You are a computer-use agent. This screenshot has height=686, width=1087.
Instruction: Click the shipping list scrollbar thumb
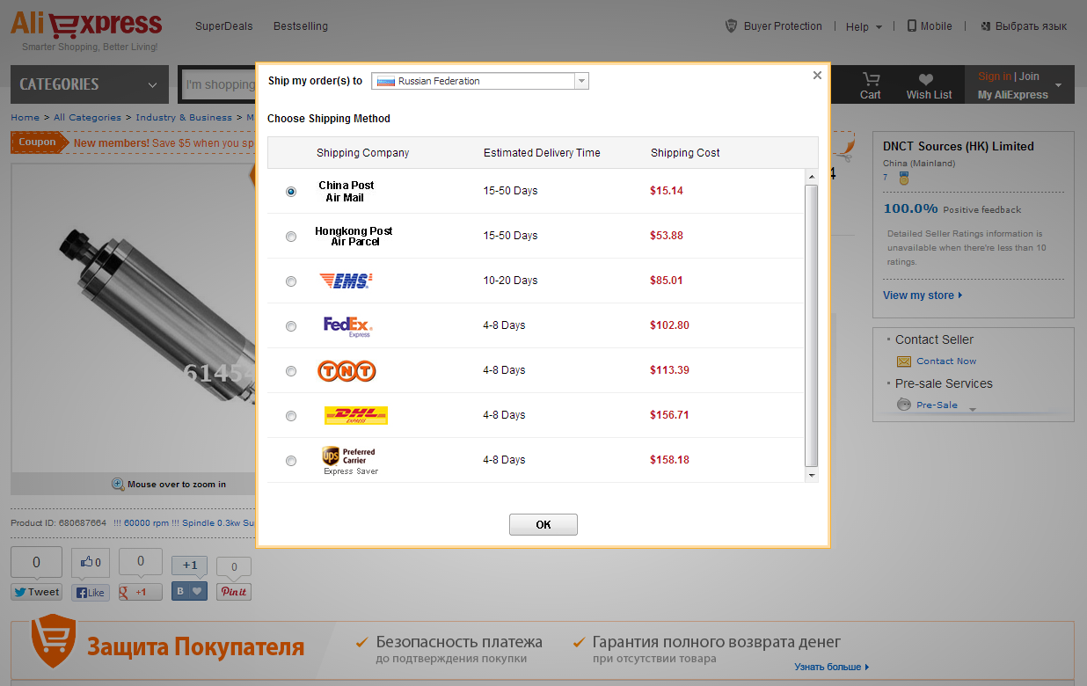811,325
